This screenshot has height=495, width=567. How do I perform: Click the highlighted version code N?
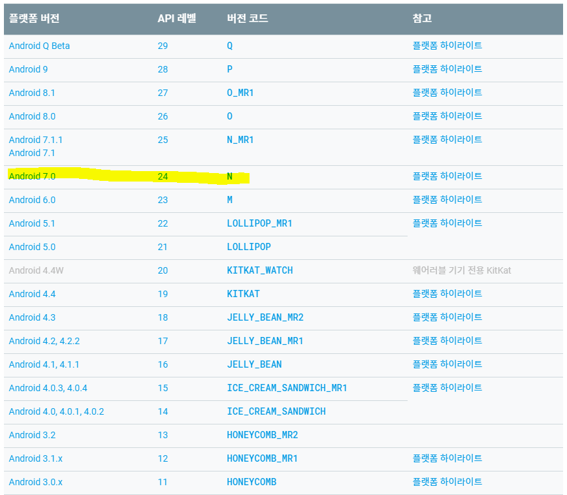pos(230,176)
